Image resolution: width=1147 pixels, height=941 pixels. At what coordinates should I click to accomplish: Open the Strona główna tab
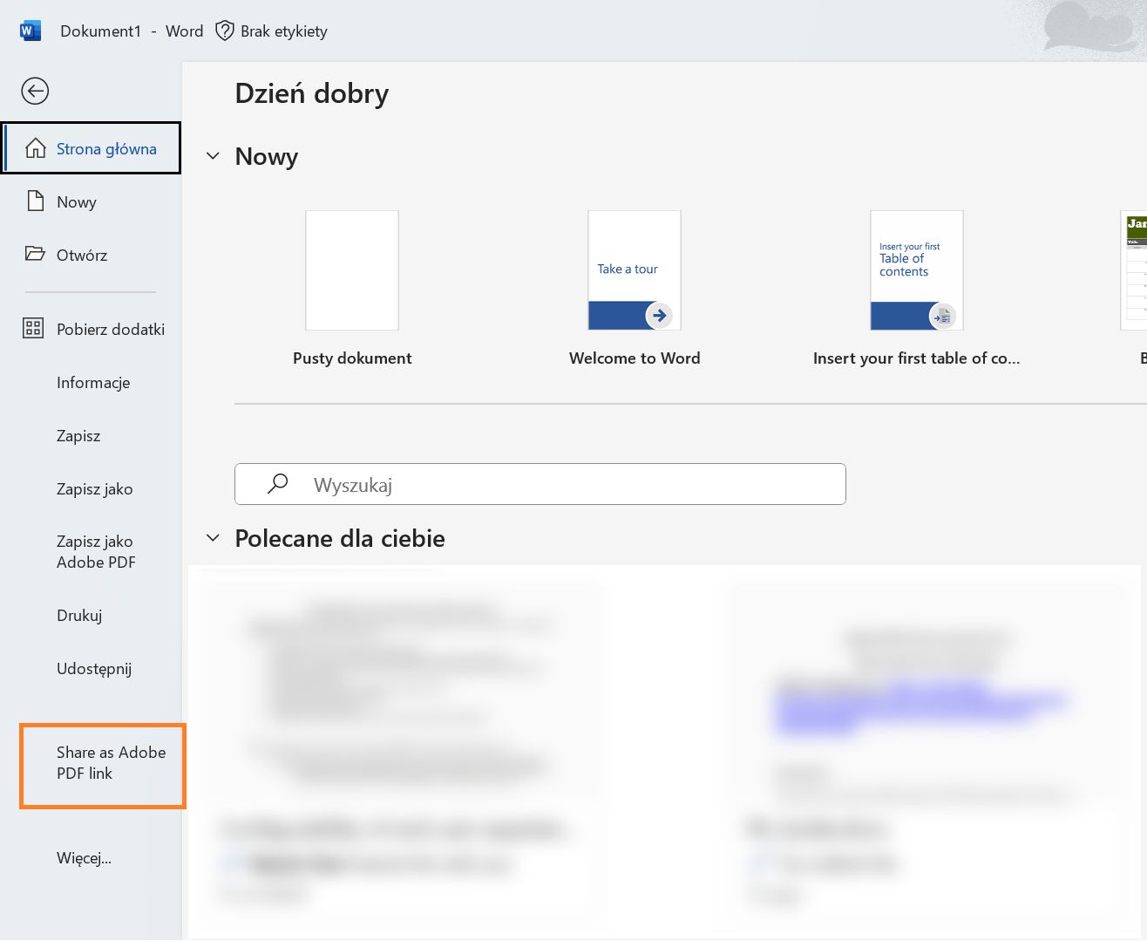click(x=92, y=148)
